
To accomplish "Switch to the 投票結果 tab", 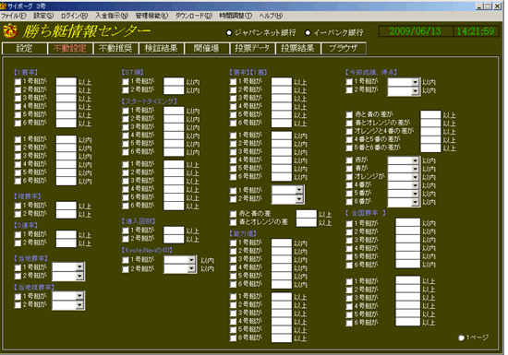I will [x=297, y=49].
